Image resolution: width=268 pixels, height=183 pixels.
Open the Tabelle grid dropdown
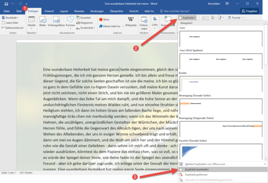point(31,22)
